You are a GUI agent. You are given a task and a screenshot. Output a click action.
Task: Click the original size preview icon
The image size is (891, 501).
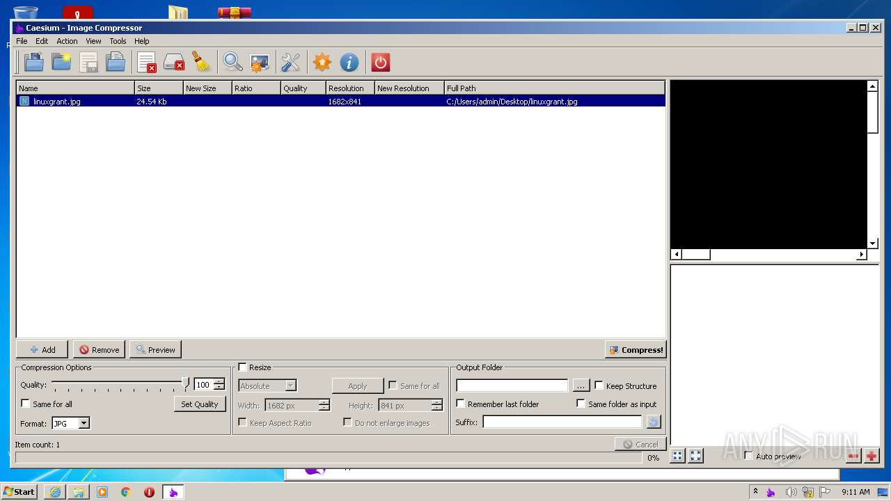point(677,456)
